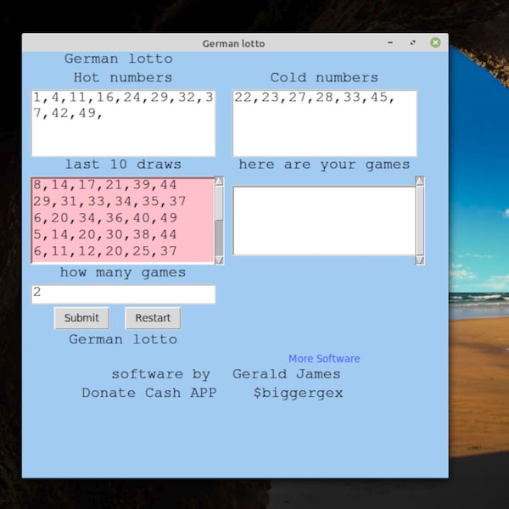The image size is (509, 509).
Task: Select draw row 5,14,20,30,38,44
Action: pyautogui.click(x=105, y=234)
